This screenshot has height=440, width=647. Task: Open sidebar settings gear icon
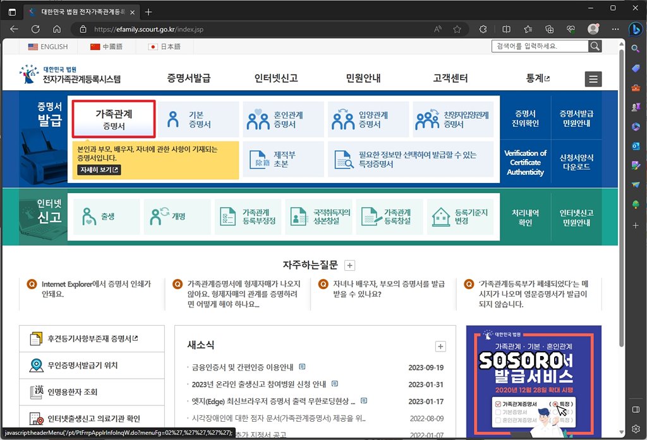pos(636,429)
